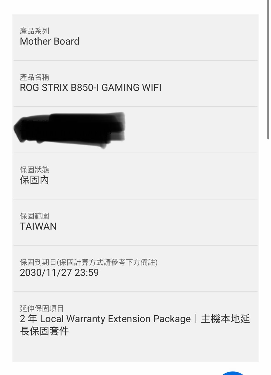Click the 長保固套件 text on the last line
Image resolution: width=271 pixels, height=375 pixels.
(x=44, y=331)
